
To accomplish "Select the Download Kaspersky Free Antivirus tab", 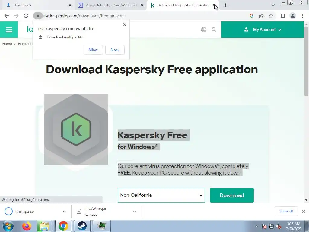I will click(180, 5).
